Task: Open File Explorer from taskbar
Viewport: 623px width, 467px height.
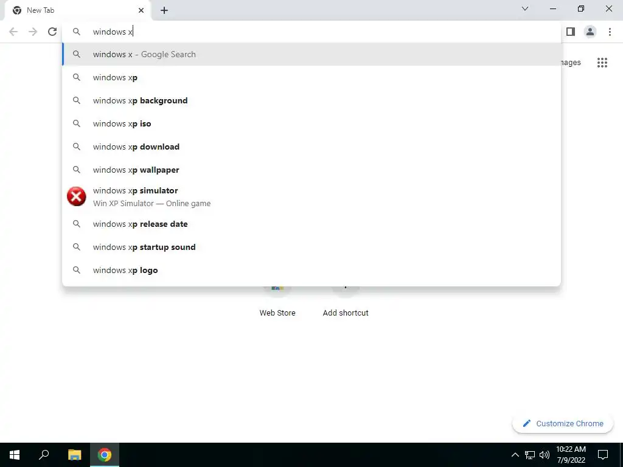Action: [74, 455]
